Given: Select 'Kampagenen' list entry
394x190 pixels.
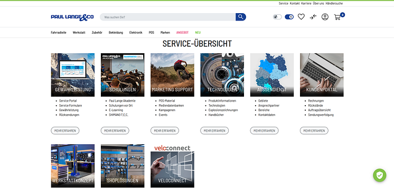Looking at the screenshot, I should pyautogui.click(x=167, y=110).
